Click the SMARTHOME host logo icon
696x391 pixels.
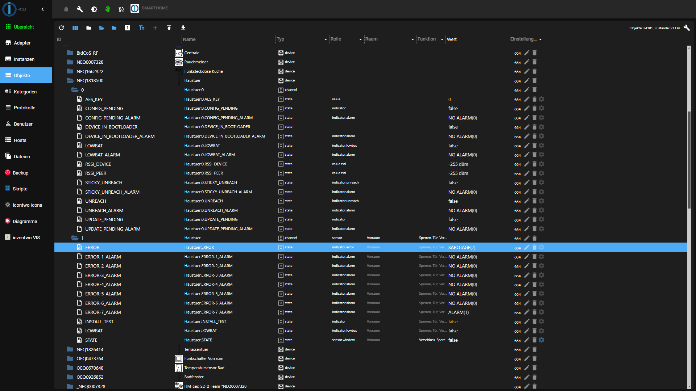click(135, 8)
